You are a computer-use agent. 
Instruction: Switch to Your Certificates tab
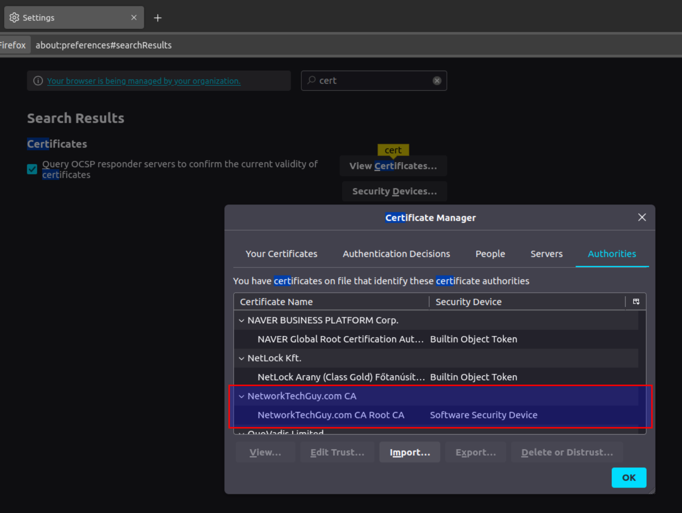click(x=281, y=254)
